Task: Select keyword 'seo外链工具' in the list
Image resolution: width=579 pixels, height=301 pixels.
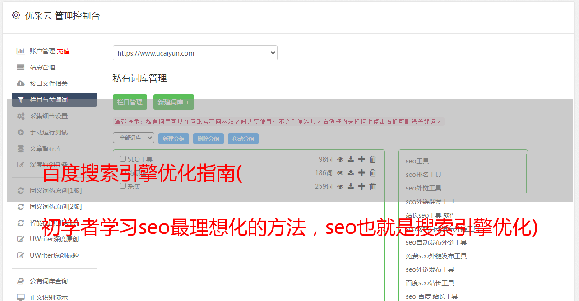Action: point(424,188)
